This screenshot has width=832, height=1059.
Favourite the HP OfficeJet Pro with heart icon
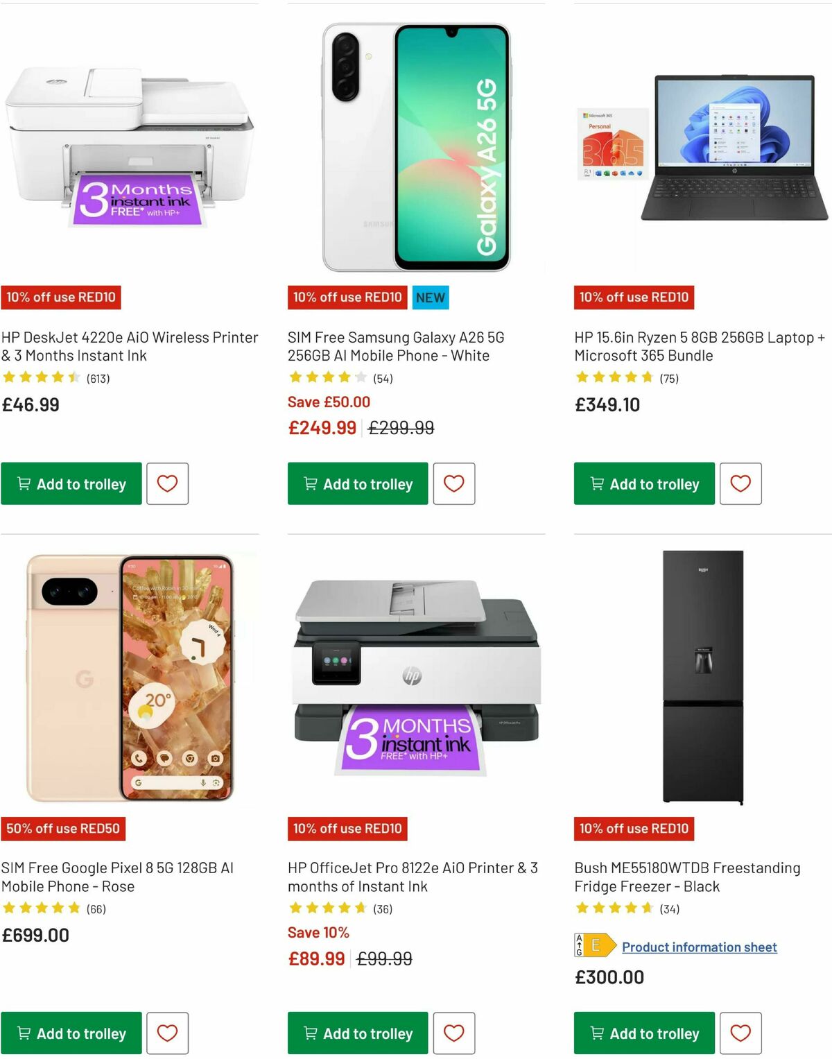click(454, 1033)
